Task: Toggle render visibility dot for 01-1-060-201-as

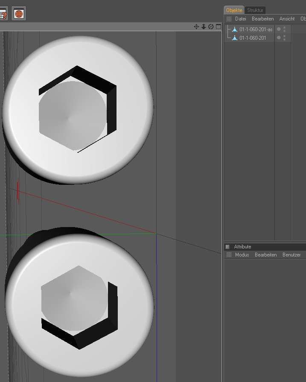Action: 284,31
